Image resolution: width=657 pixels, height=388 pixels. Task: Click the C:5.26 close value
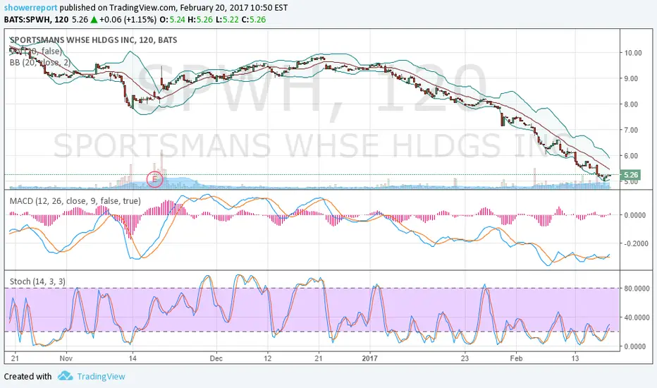(x=254, y=19)
